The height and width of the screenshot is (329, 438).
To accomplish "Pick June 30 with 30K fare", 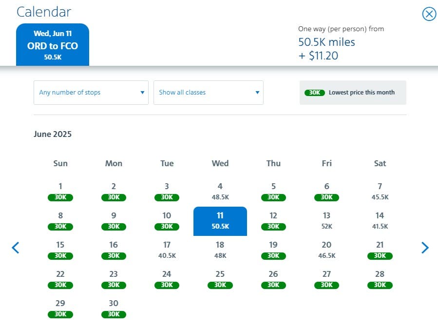I will point(114,309).
